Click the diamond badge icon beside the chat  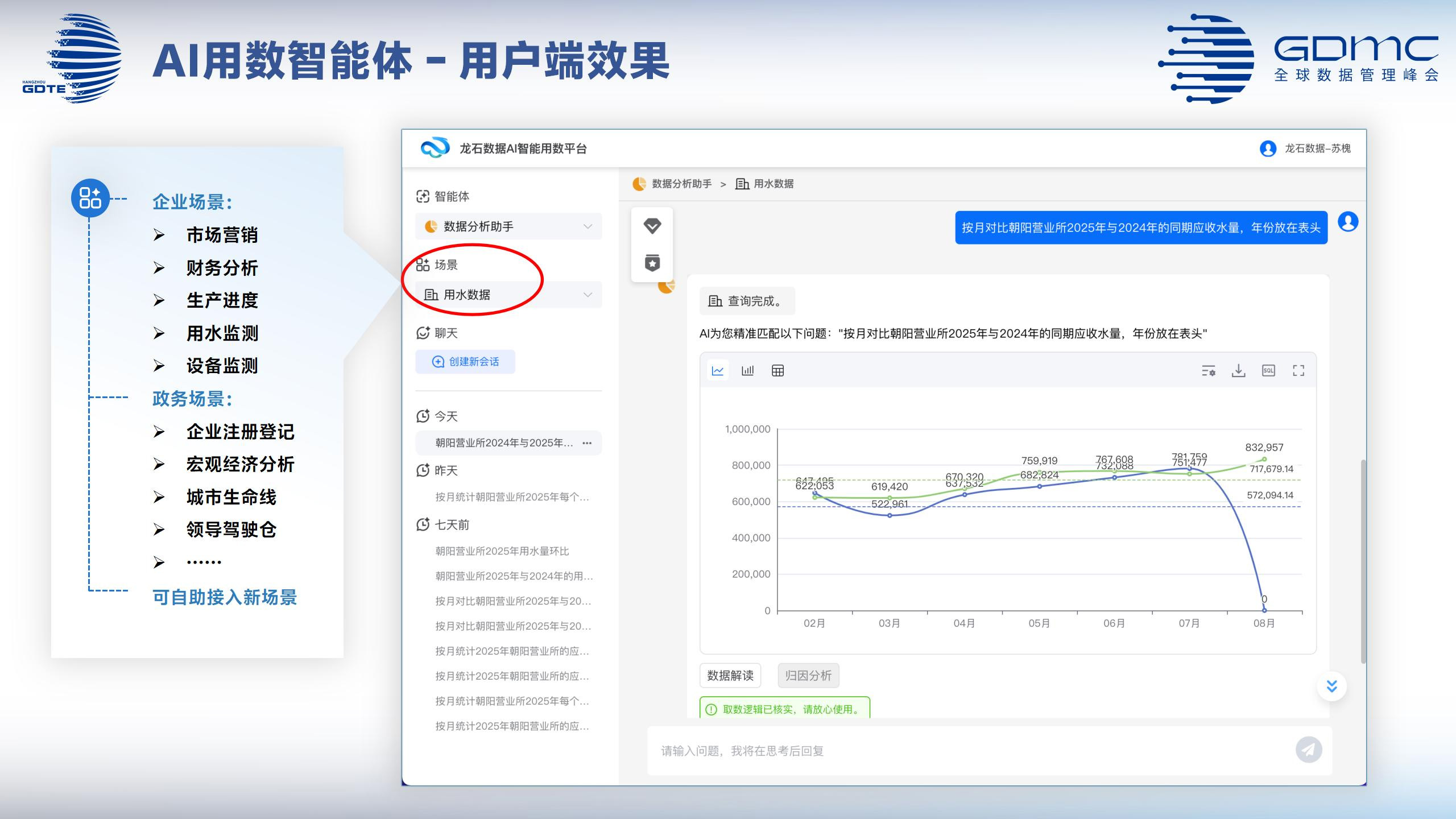[652, 225]
